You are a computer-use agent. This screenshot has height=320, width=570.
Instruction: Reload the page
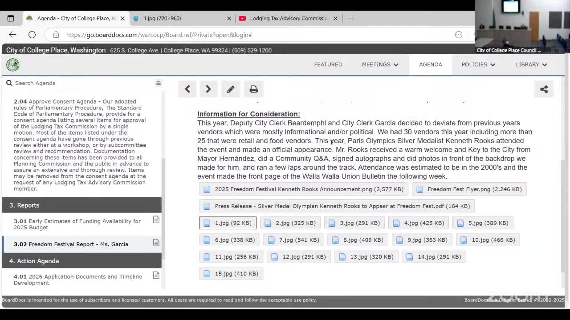click(x=32, y=35)
